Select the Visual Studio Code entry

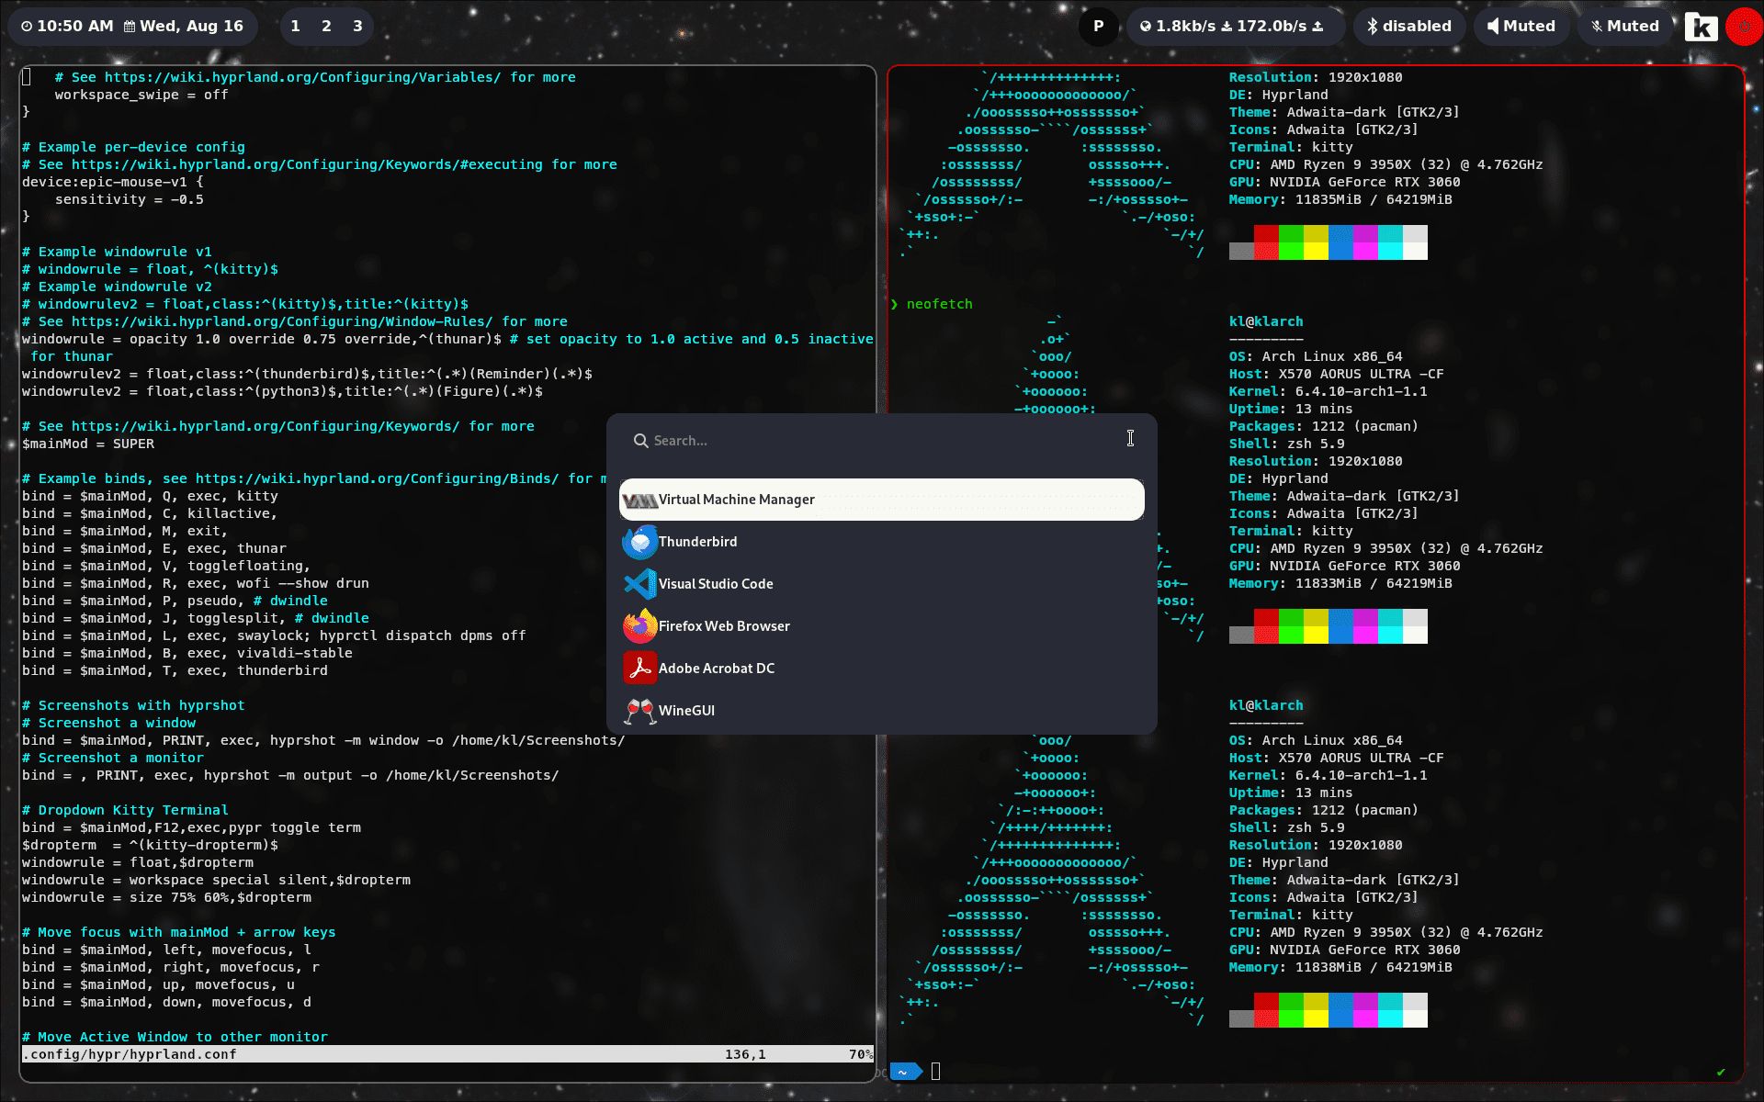(882, 584)
